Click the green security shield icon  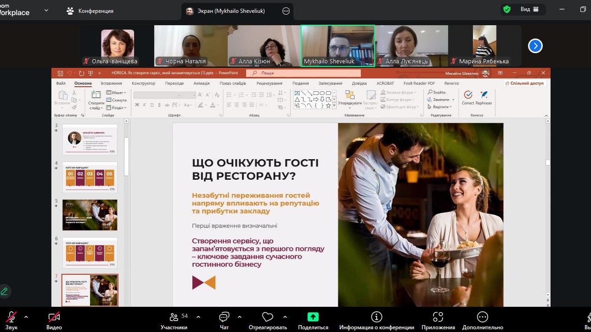(x=507, y=10)
